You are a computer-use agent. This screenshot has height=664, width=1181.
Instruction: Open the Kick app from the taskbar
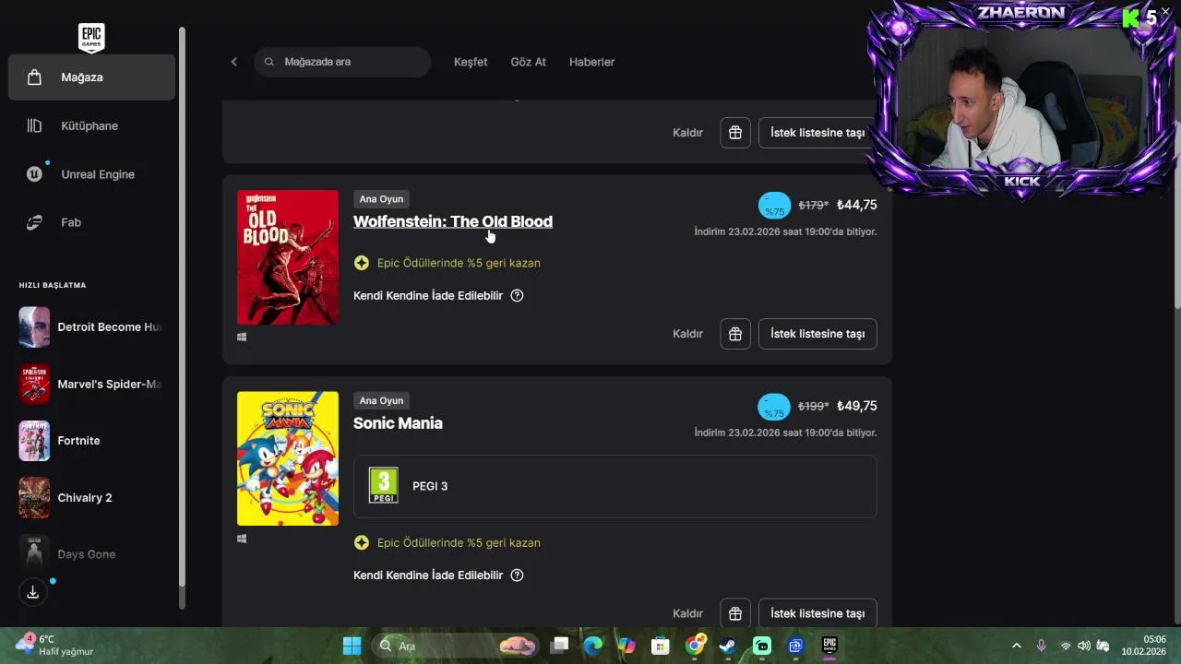coord(762,646)
